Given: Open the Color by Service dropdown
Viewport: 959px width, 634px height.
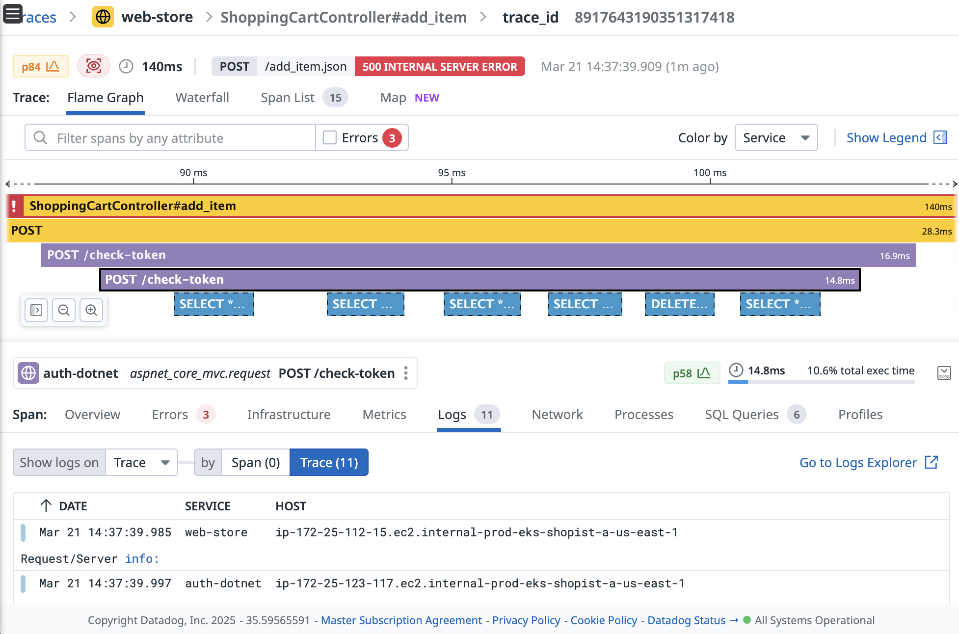Looking at the screenshot, I should [x=775, y=138].
